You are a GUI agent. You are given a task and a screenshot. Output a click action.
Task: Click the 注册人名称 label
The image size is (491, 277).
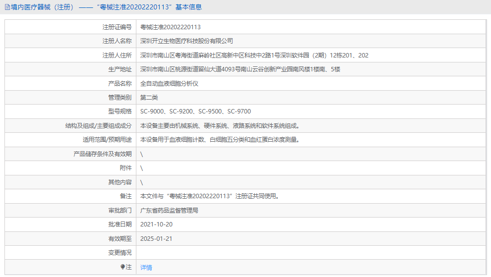click(x=117, y=41)
